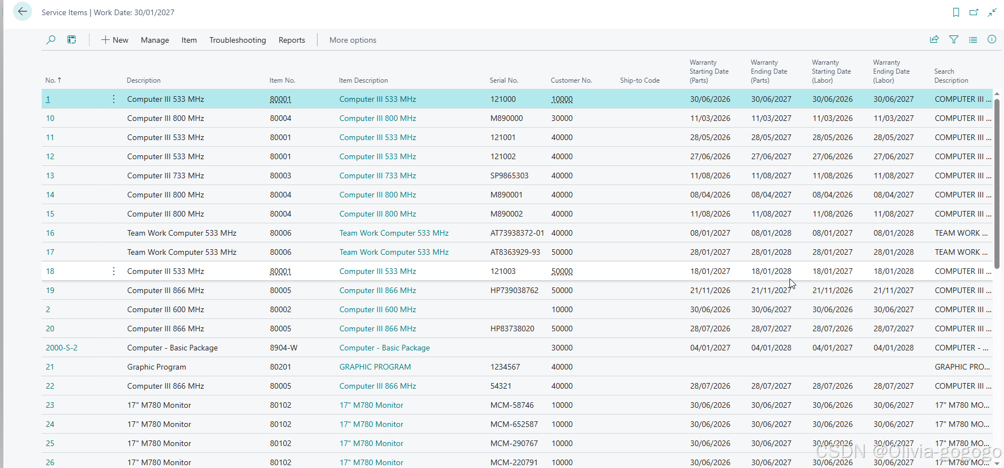Open service item No. 13
1004x468 pixels.
pos(50,175)
